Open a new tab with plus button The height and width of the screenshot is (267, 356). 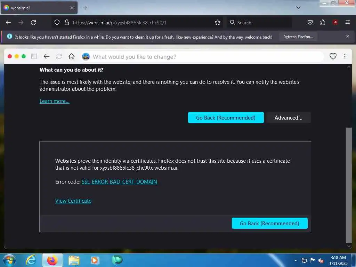(85, 8)
